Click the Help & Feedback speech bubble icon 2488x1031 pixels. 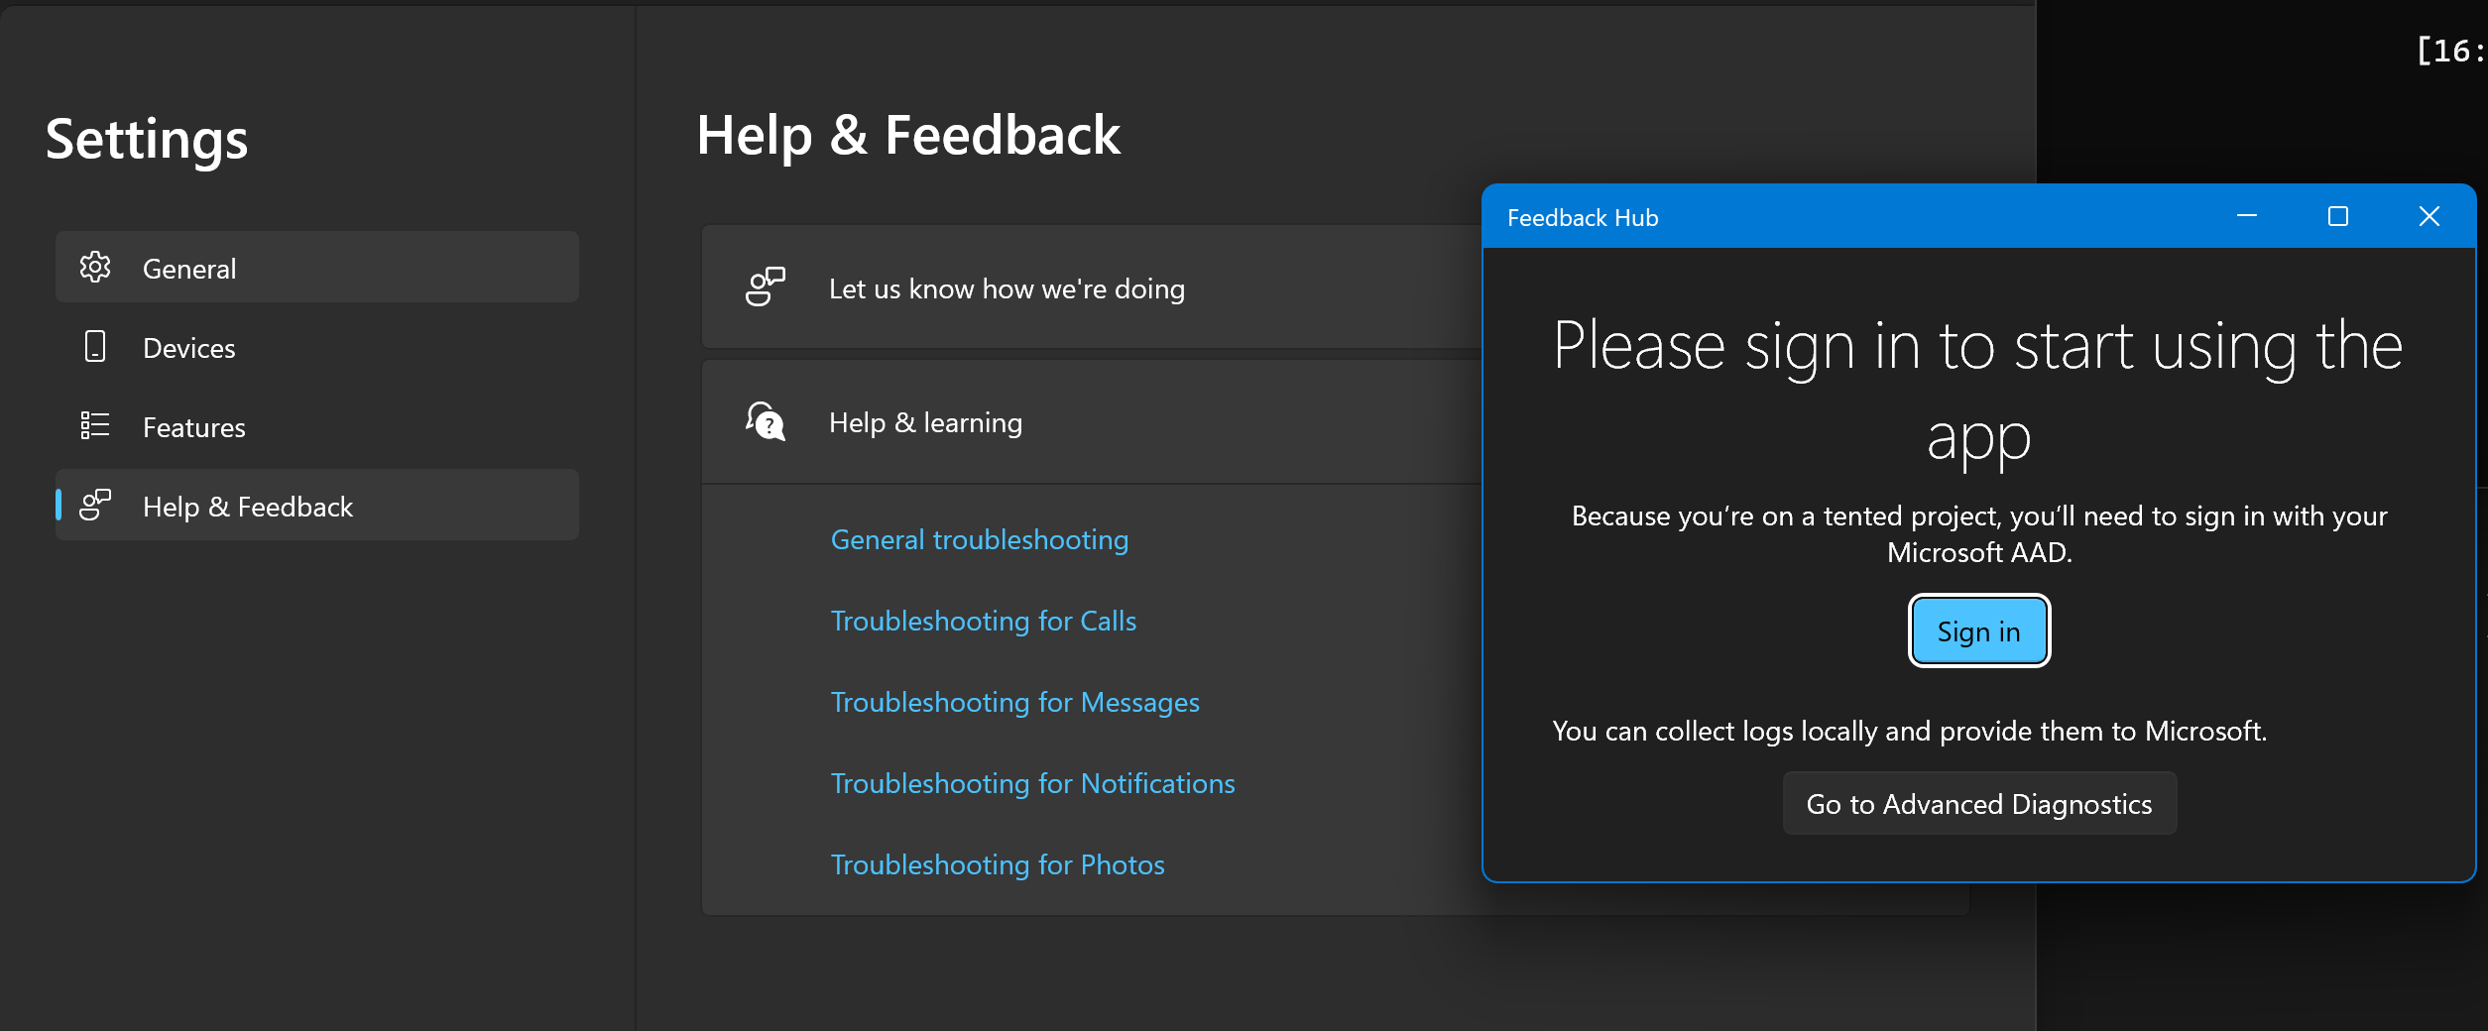click(95, 506)
